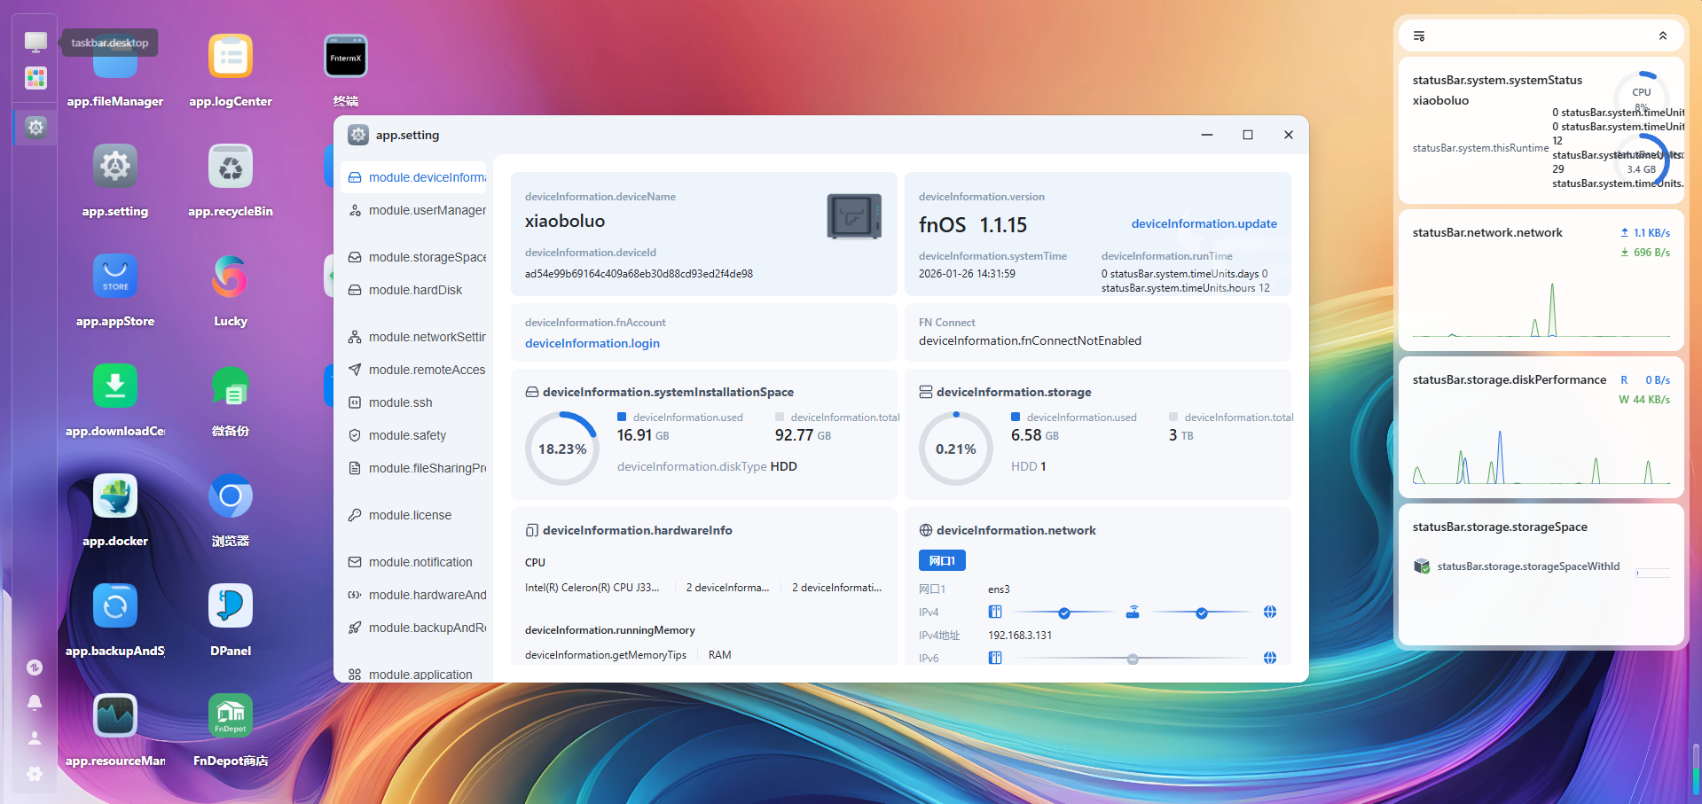Open the app.docker desktop icon
The image size is (1702, 804).
(115, 496)
